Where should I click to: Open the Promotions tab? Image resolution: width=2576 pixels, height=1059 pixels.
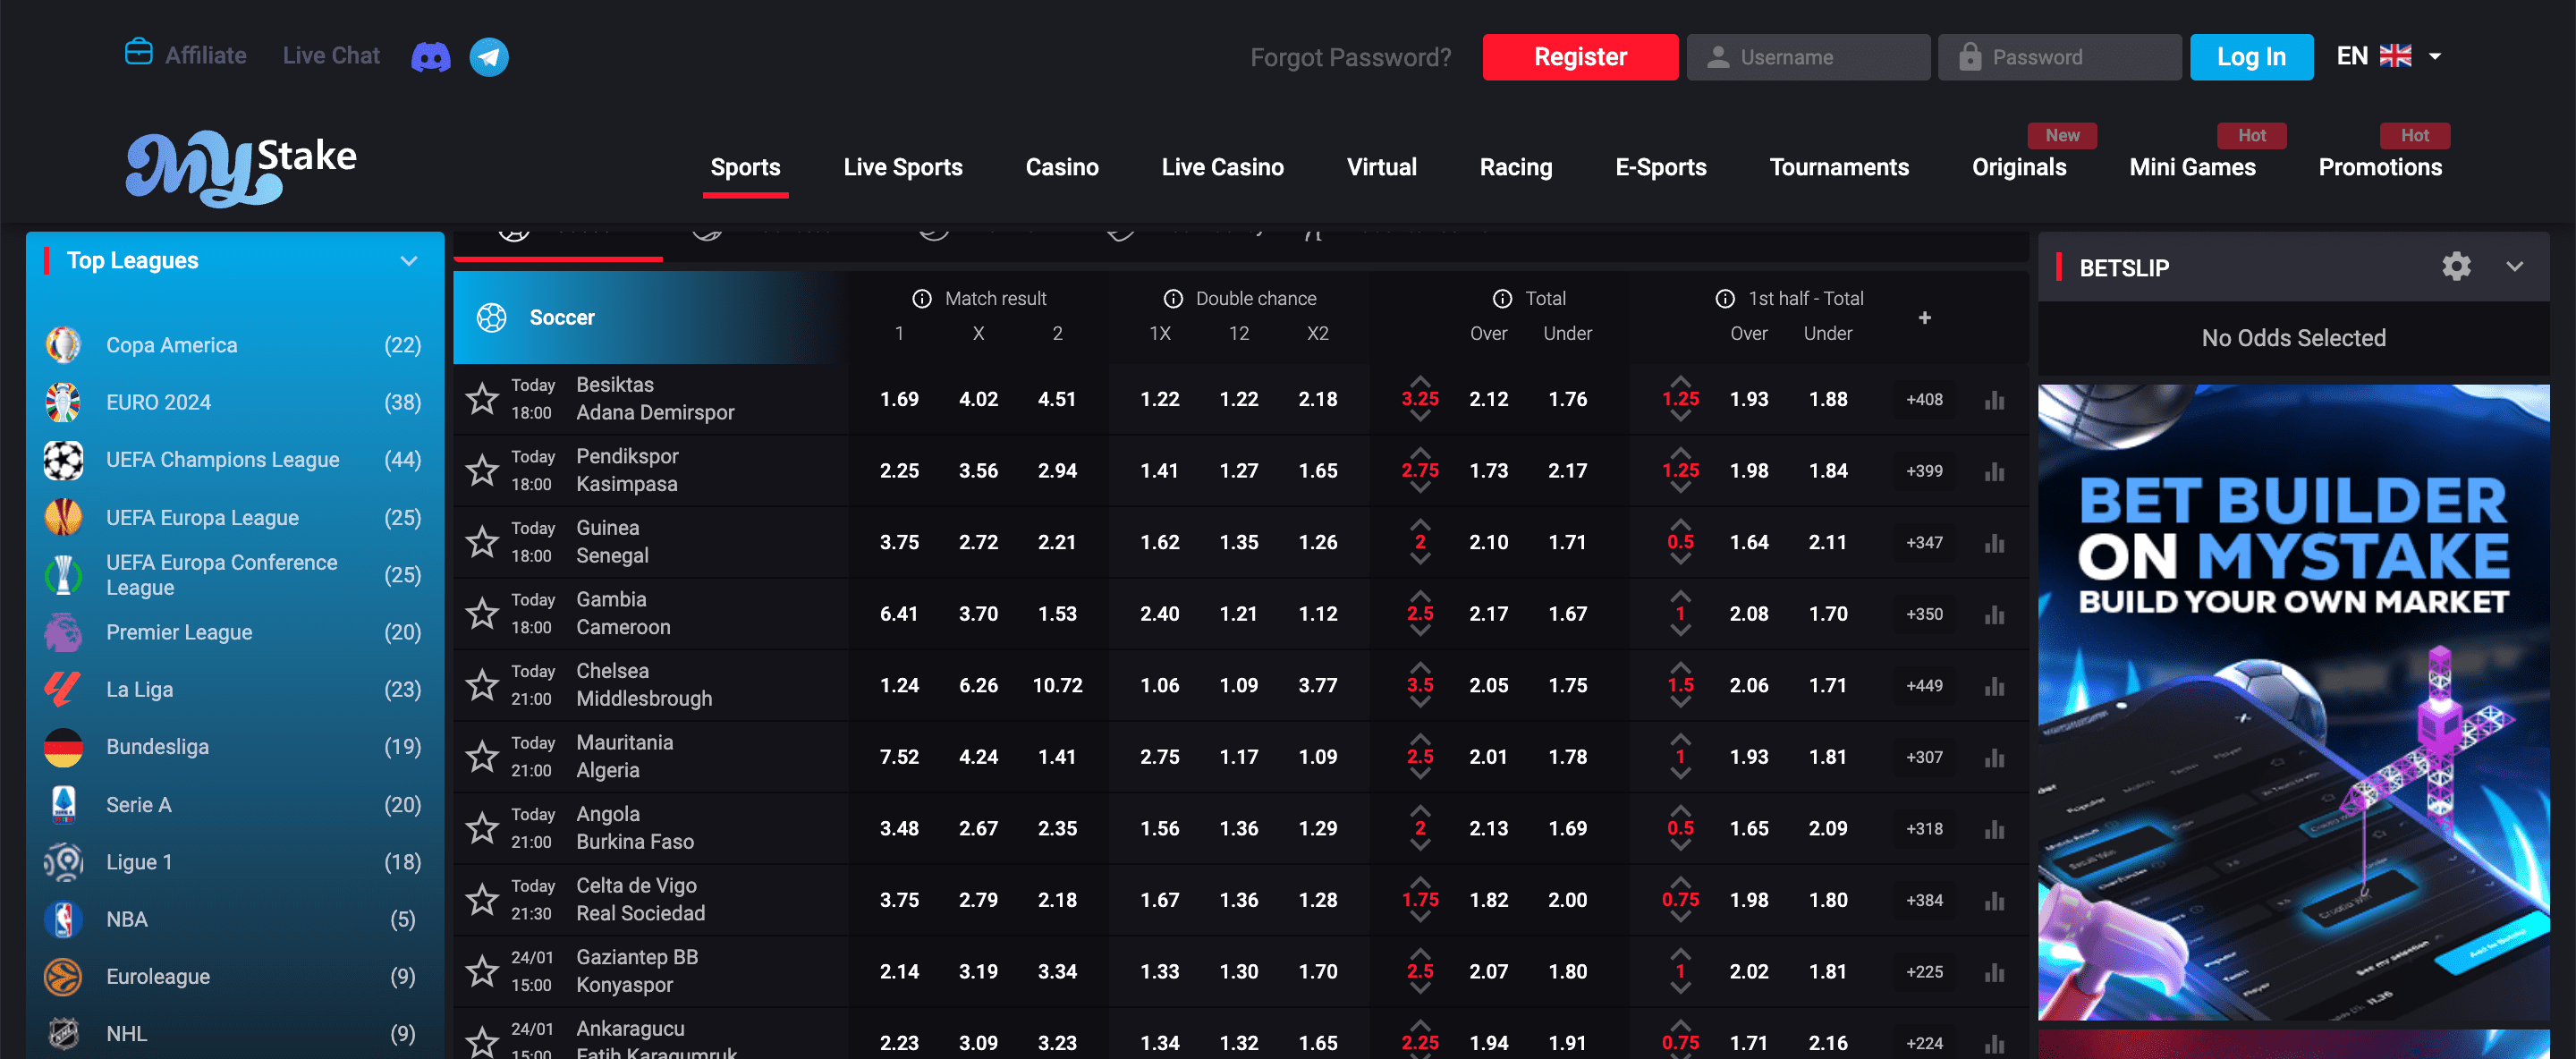(x=2380, y=167)
